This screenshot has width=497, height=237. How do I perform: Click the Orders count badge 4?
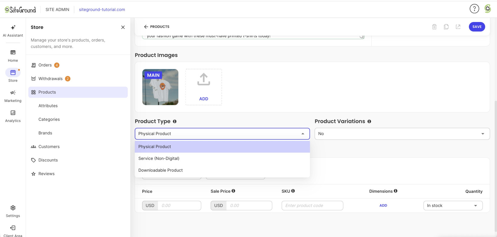tap(57, 65)
